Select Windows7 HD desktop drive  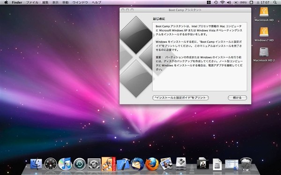tap(264, 35)
